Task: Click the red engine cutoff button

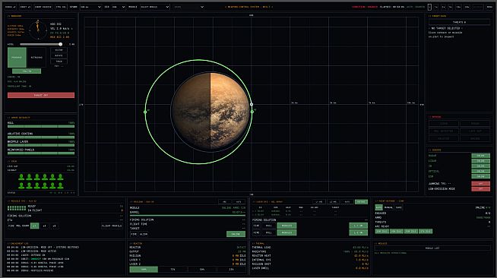Action: pos(41,95)
